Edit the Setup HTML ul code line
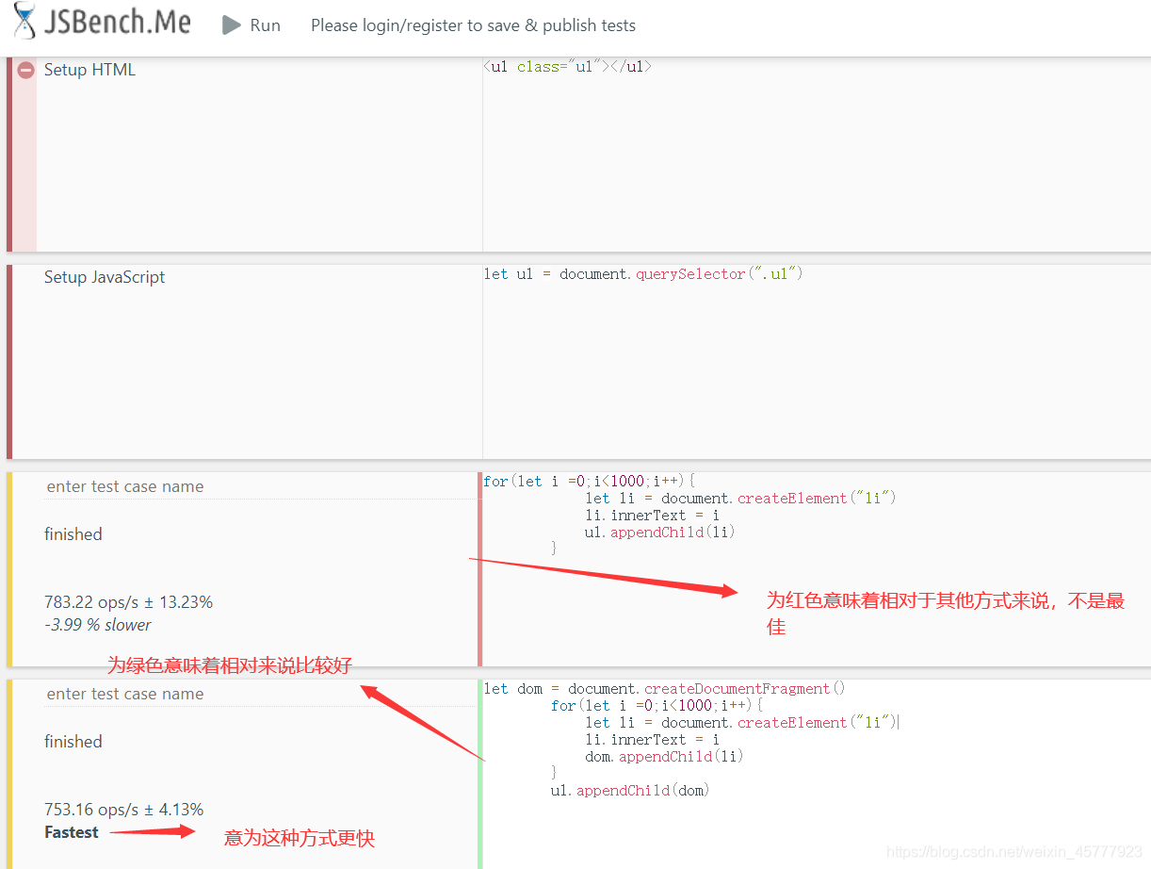Image resolution: width=1151 pixels, height=869 pixels. [x=567, y=67]
